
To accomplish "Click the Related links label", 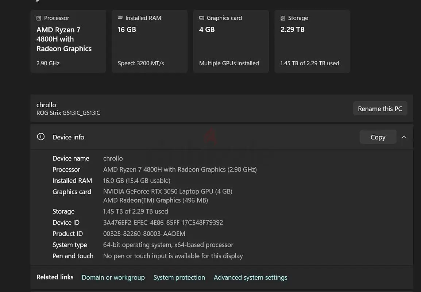I will pos(55,277).
